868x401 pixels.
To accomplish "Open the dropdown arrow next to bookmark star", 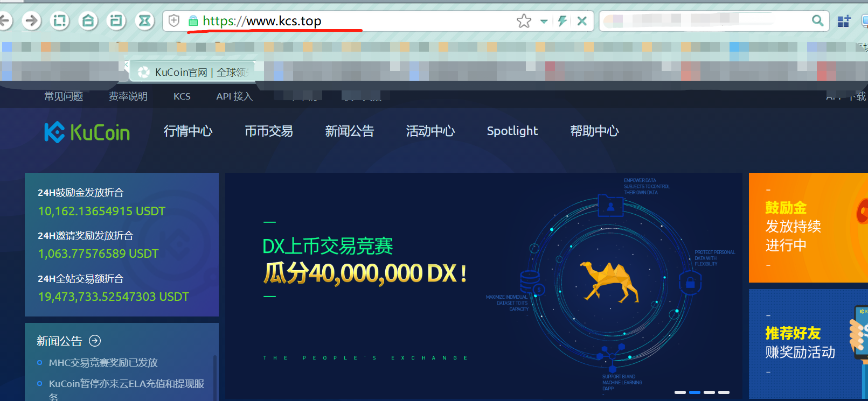I will [544, 22].
